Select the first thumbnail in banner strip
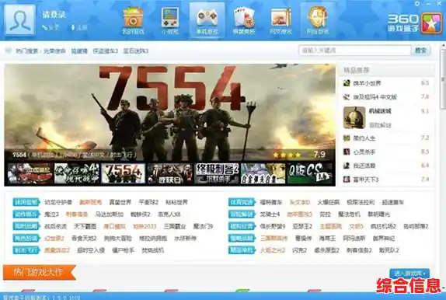446x300 pixels. coord(30,173)
